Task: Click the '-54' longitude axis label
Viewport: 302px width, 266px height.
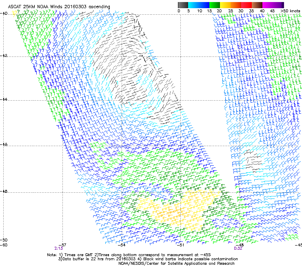Action: point(122,245)
